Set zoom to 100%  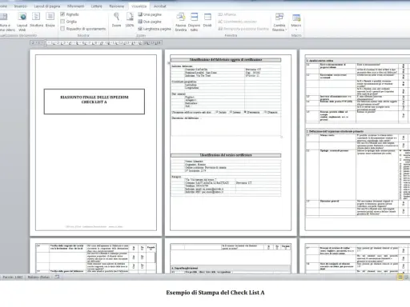[130, 20]
